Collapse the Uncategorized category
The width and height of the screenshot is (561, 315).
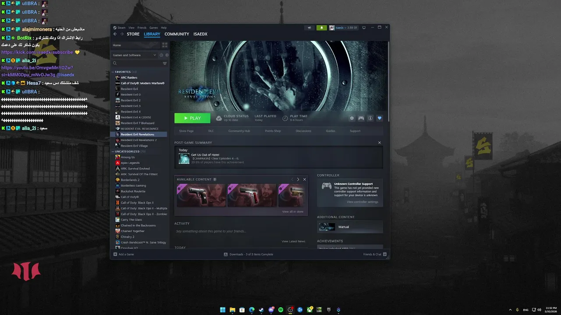click(113, 151)
